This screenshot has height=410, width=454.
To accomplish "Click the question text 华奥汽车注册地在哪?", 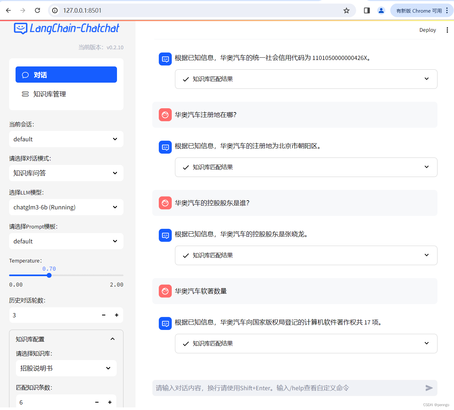I will tap(206, 115).
